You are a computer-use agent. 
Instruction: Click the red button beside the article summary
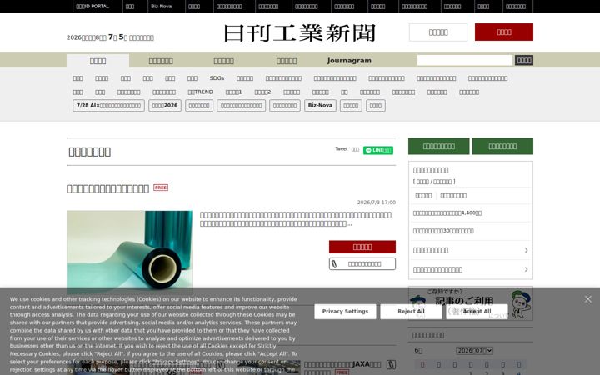click(x=362, y=247)
